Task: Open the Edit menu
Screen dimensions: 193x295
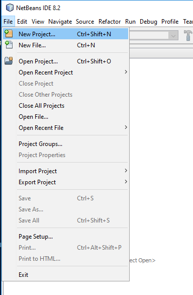Action: [22, 22]
